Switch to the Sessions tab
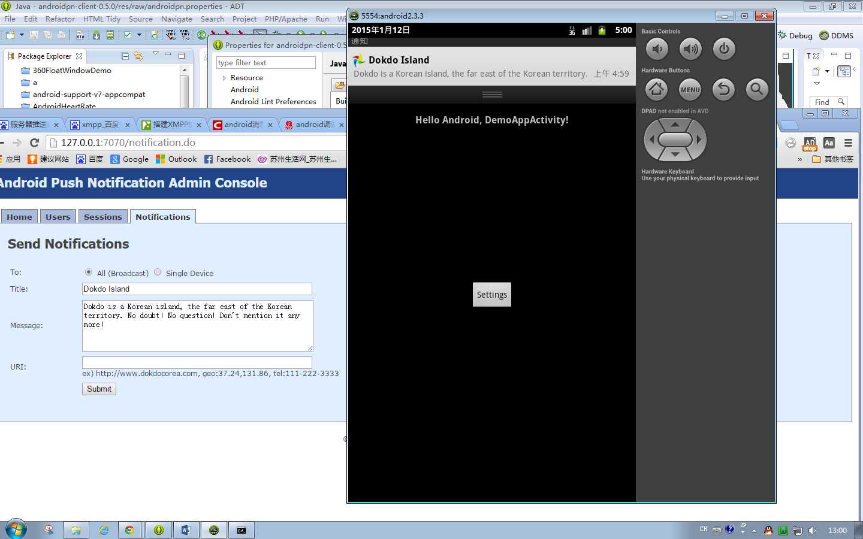 click(x=103, y=217)
